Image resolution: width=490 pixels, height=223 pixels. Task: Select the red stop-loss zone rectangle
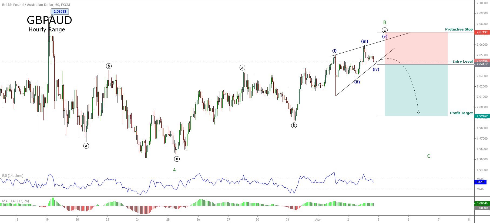click(x=416, y=48)
